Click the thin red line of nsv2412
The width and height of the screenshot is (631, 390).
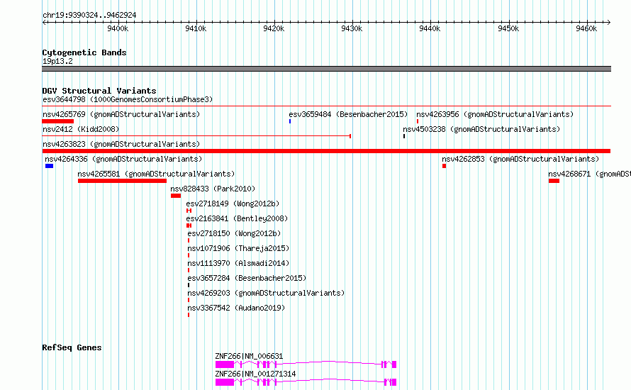[197, 136]
